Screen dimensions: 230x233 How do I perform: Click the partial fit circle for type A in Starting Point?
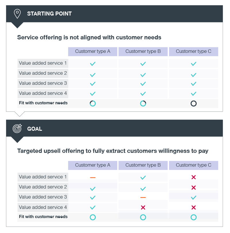tap(93, 103)
